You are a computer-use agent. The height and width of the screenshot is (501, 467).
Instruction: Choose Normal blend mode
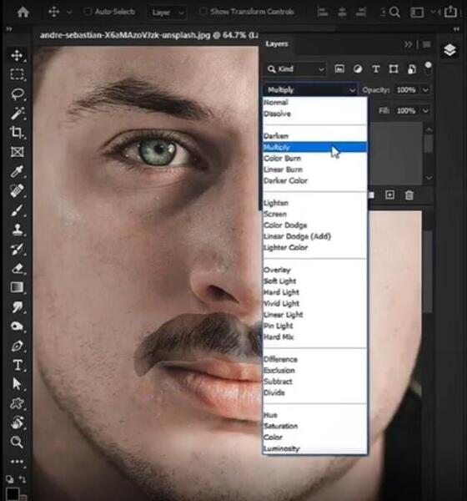(314, 102)
